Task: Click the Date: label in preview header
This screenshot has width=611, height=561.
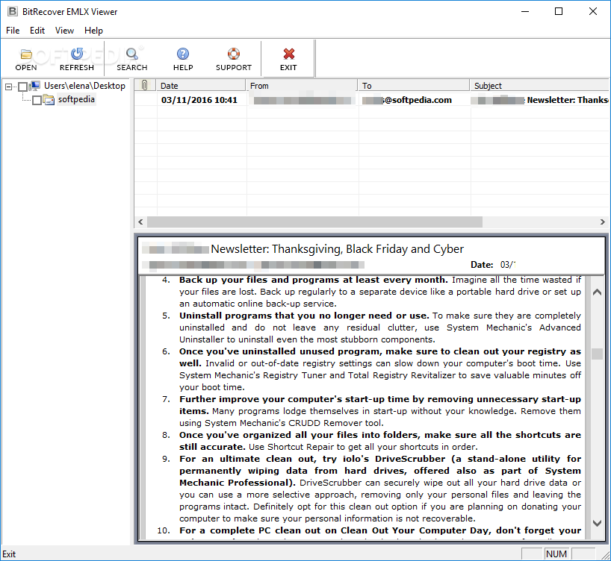Action: click(x=482, y=265)
